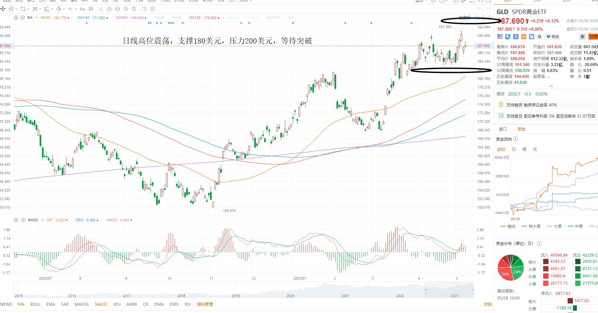Pick the text annotation tool Aa
Screen dimensions: 598x313
click(x=83, y=9)
